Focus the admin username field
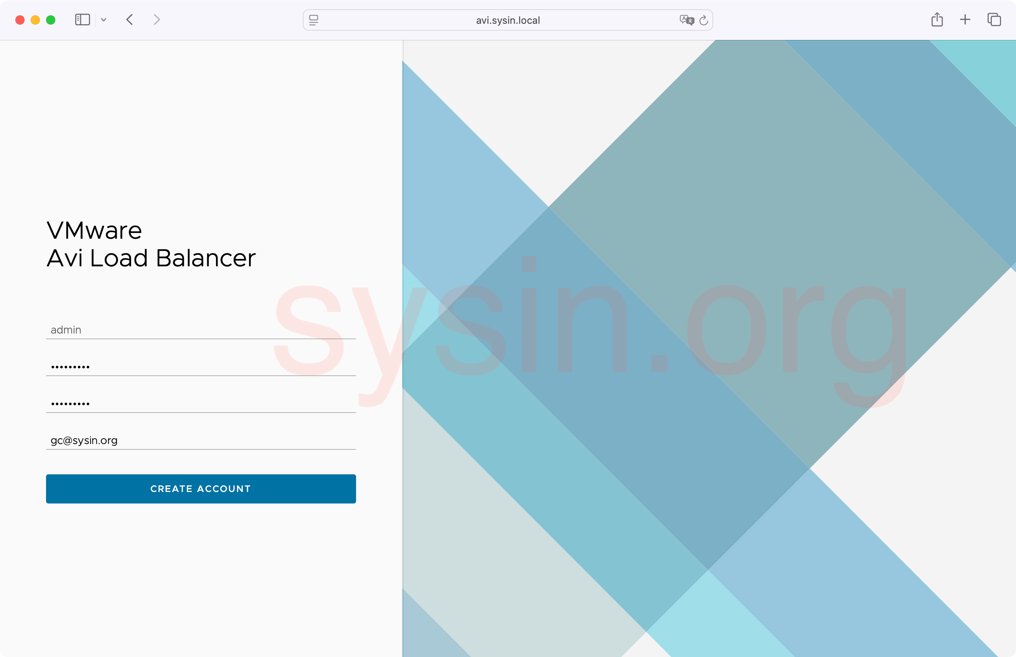The image size is (1016, 657). (x=200, y=330)
